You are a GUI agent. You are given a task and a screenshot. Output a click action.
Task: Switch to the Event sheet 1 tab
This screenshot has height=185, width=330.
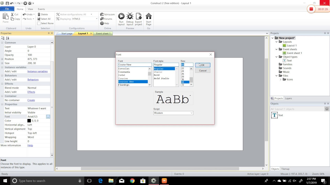103,33
